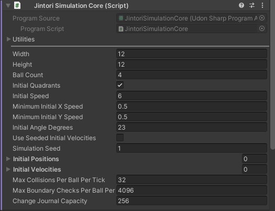Click the Minimum Initial X Speed field

(x=192, y=107)
